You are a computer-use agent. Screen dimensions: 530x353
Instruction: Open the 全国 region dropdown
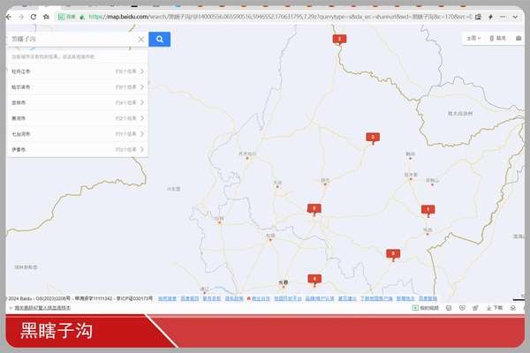pos(473,38)
